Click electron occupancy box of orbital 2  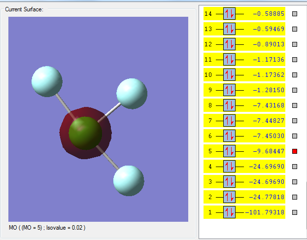(x=229, y=197)
